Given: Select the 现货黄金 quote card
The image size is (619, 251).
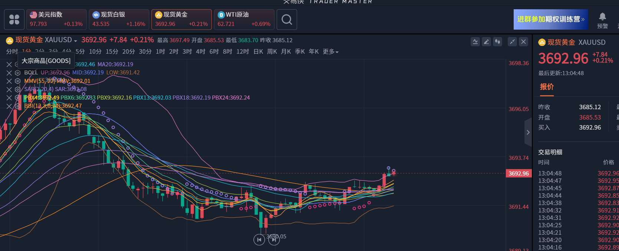Looking at the screenshot, I should 182,19.
